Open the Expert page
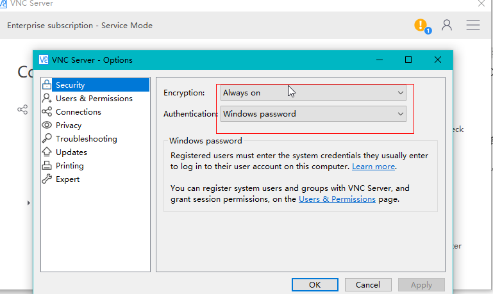Screen dimensions: 493x294 [67, 179]
